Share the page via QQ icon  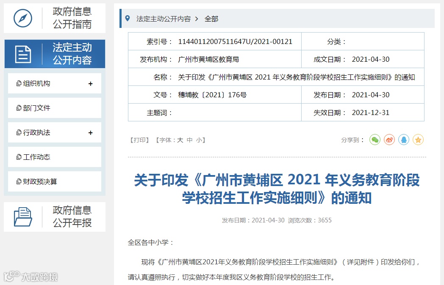coord(404,140)
